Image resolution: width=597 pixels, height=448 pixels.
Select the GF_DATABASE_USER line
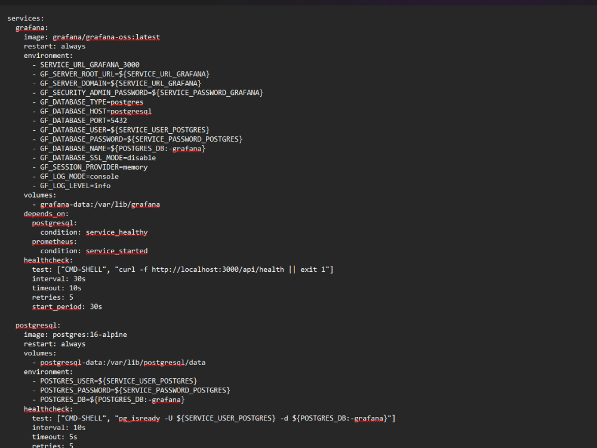125,130
